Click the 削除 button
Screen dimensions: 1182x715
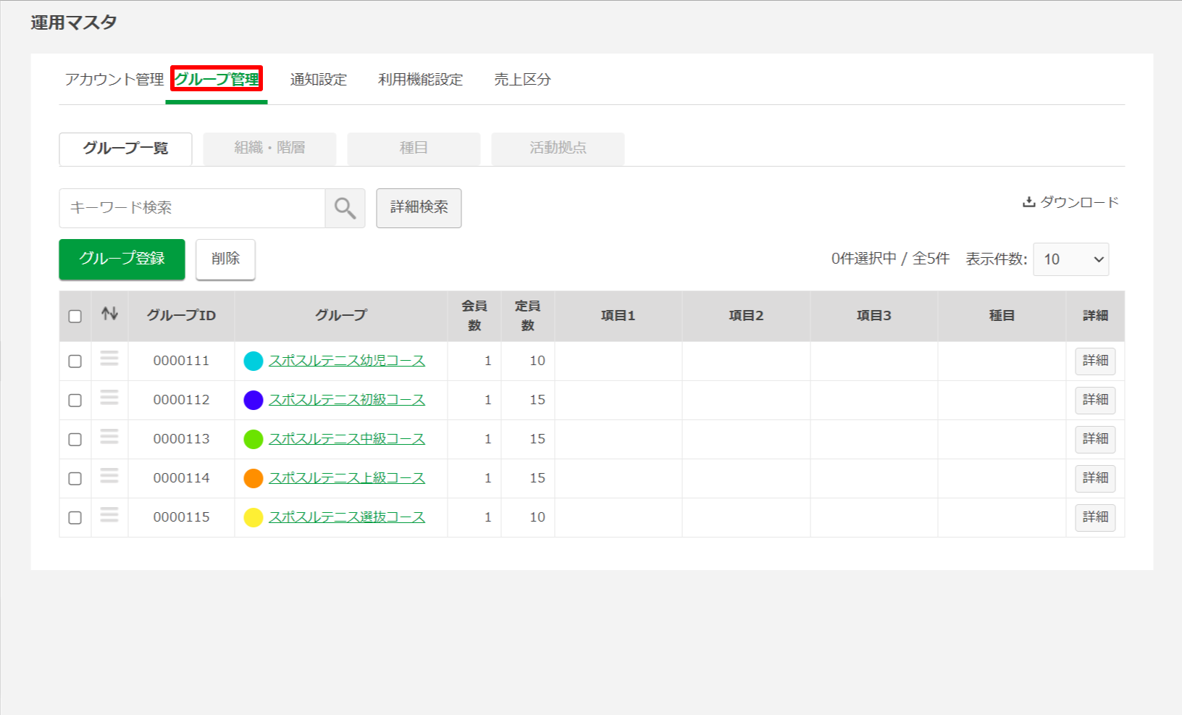225,259
